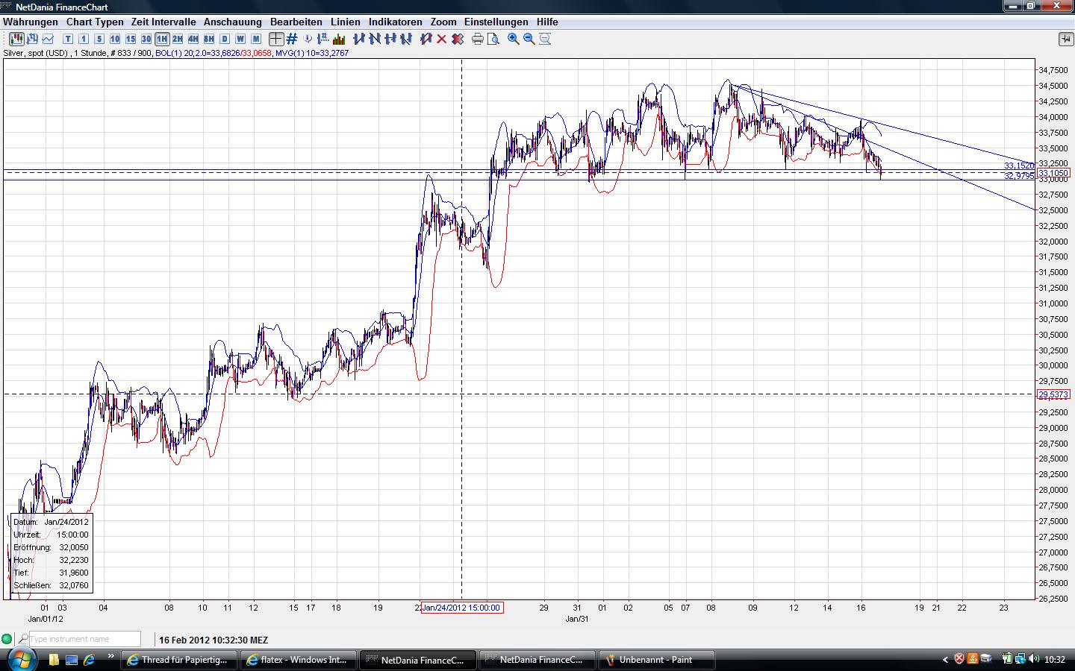
Task: Switch to 5 minute interval
Action: pyautogui.click(x=99, y=39)
